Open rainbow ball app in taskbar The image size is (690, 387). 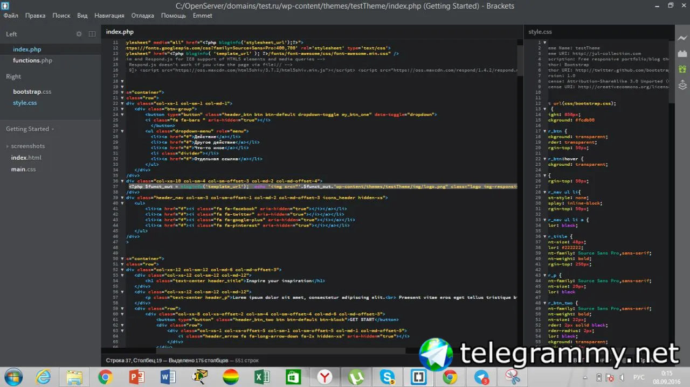[x=231, y=377]
